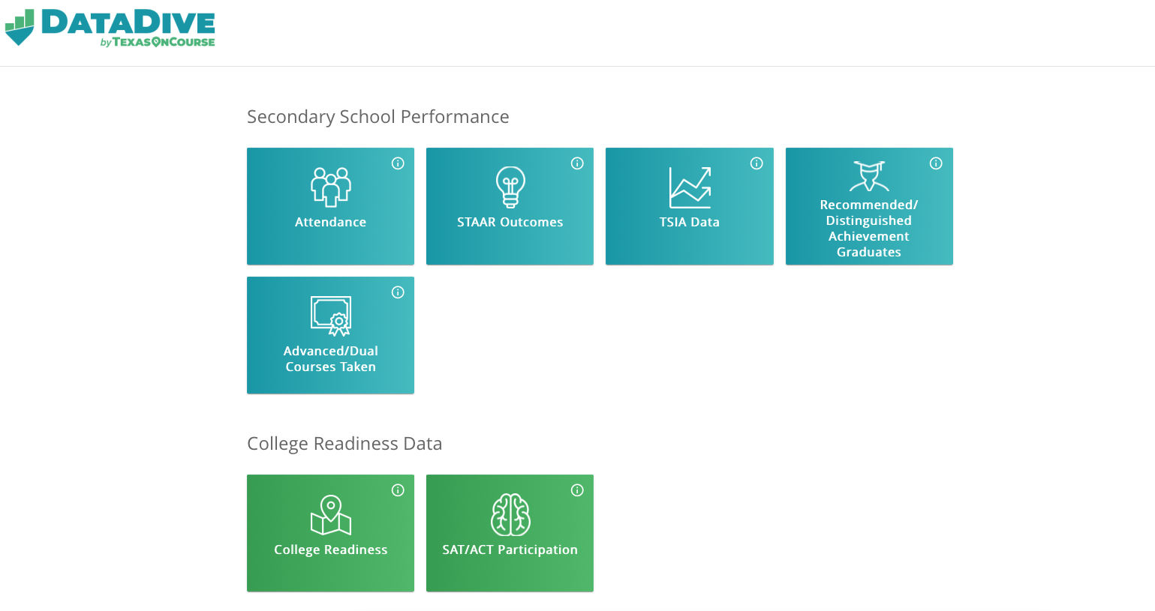Show info for SAT/ACT Participation tile
The image size is (1155, 611).
tap(577, 490)
